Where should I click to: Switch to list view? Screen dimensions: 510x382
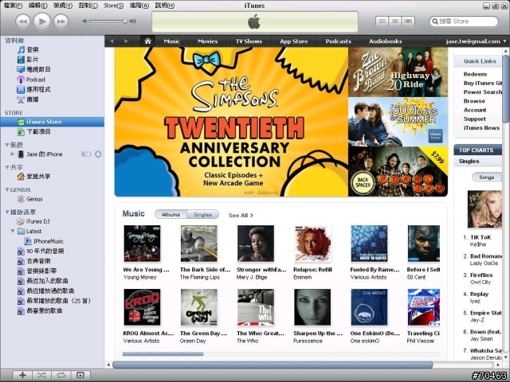point(382,21)
